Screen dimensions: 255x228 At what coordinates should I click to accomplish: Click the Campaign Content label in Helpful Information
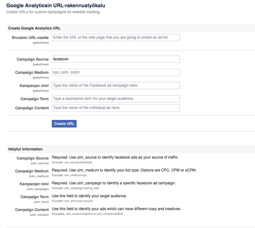pyautogui.click(x=32, y=210)
